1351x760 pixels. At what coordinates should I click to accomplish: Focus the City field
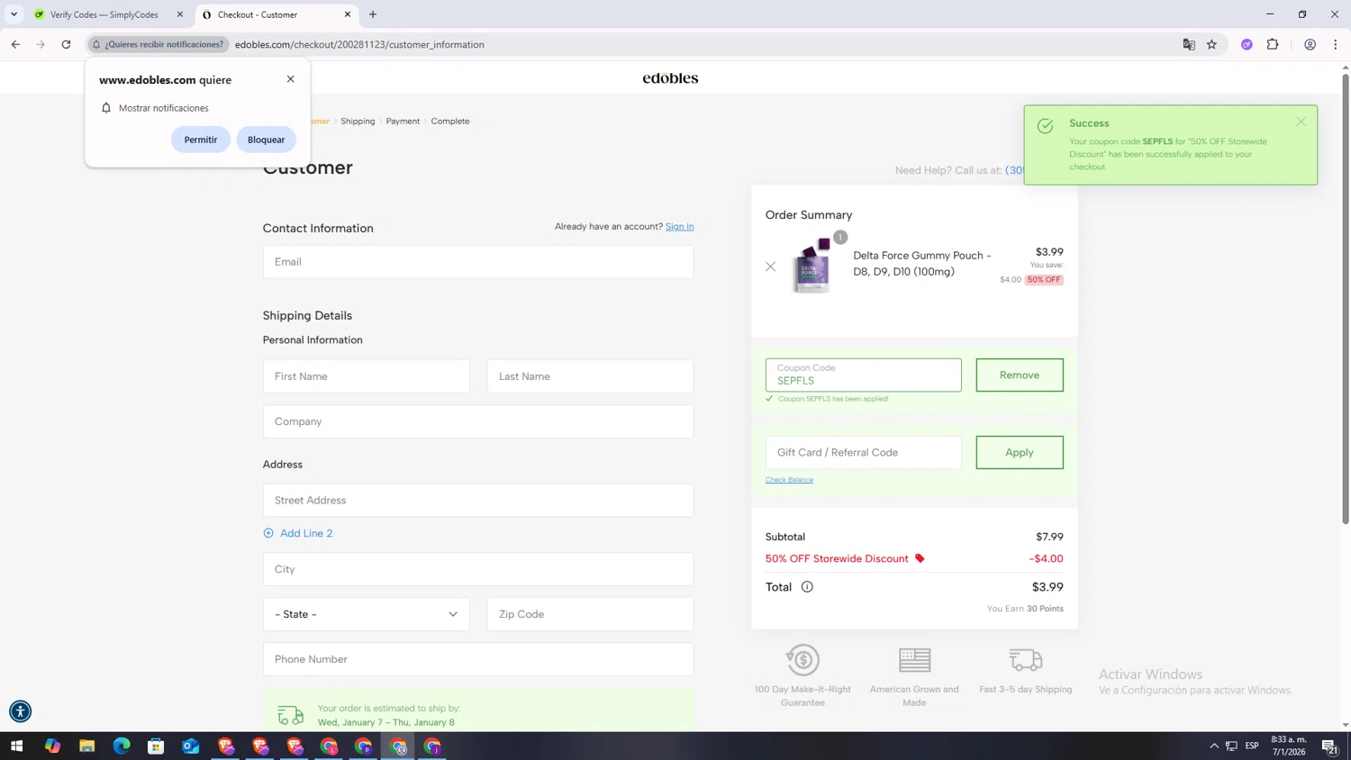pyautogui.click(x=478, y=569)
